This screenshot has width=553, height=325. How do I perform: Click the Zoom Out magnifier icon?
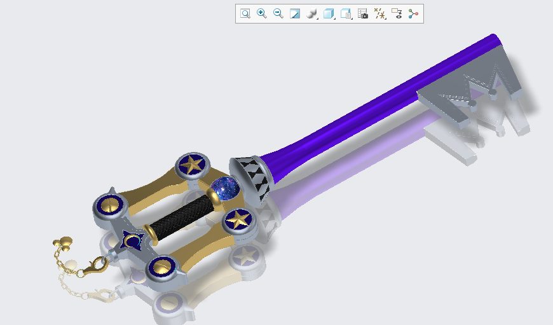pyautogui.click(x=278, y=14)
